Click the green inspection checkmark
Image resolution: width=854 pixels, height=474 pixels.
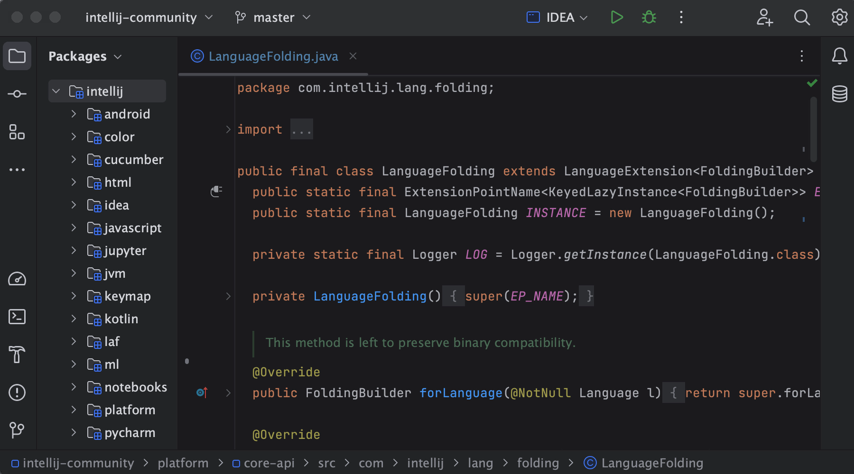point(812,83)
